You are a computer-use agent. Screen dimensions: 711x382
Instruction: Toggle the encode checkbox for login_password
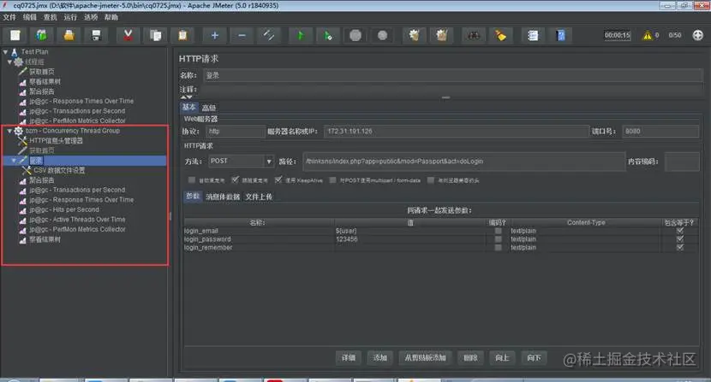coord(499,239)
